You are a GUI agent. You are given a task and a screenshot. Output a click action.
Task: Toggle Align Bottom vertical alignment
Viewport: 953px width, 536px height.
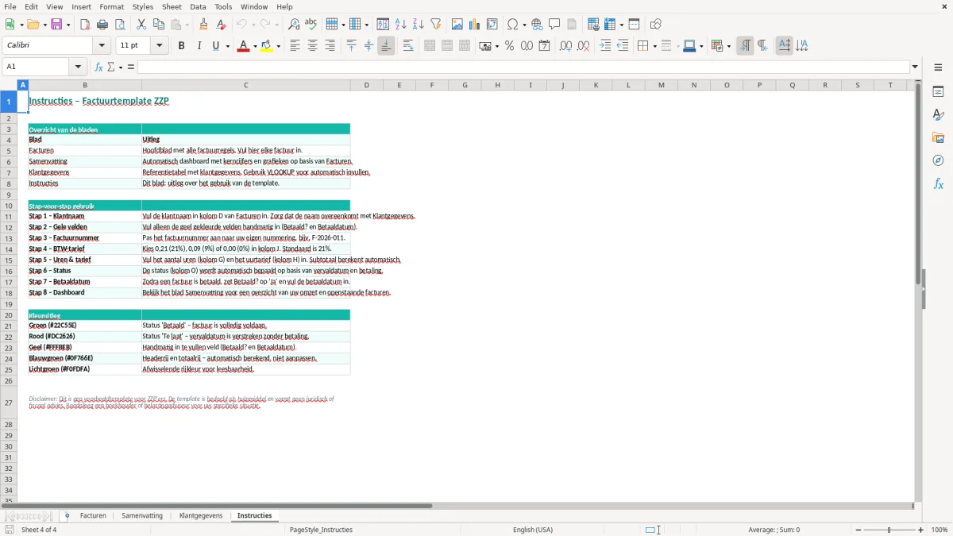coord(386,46)
